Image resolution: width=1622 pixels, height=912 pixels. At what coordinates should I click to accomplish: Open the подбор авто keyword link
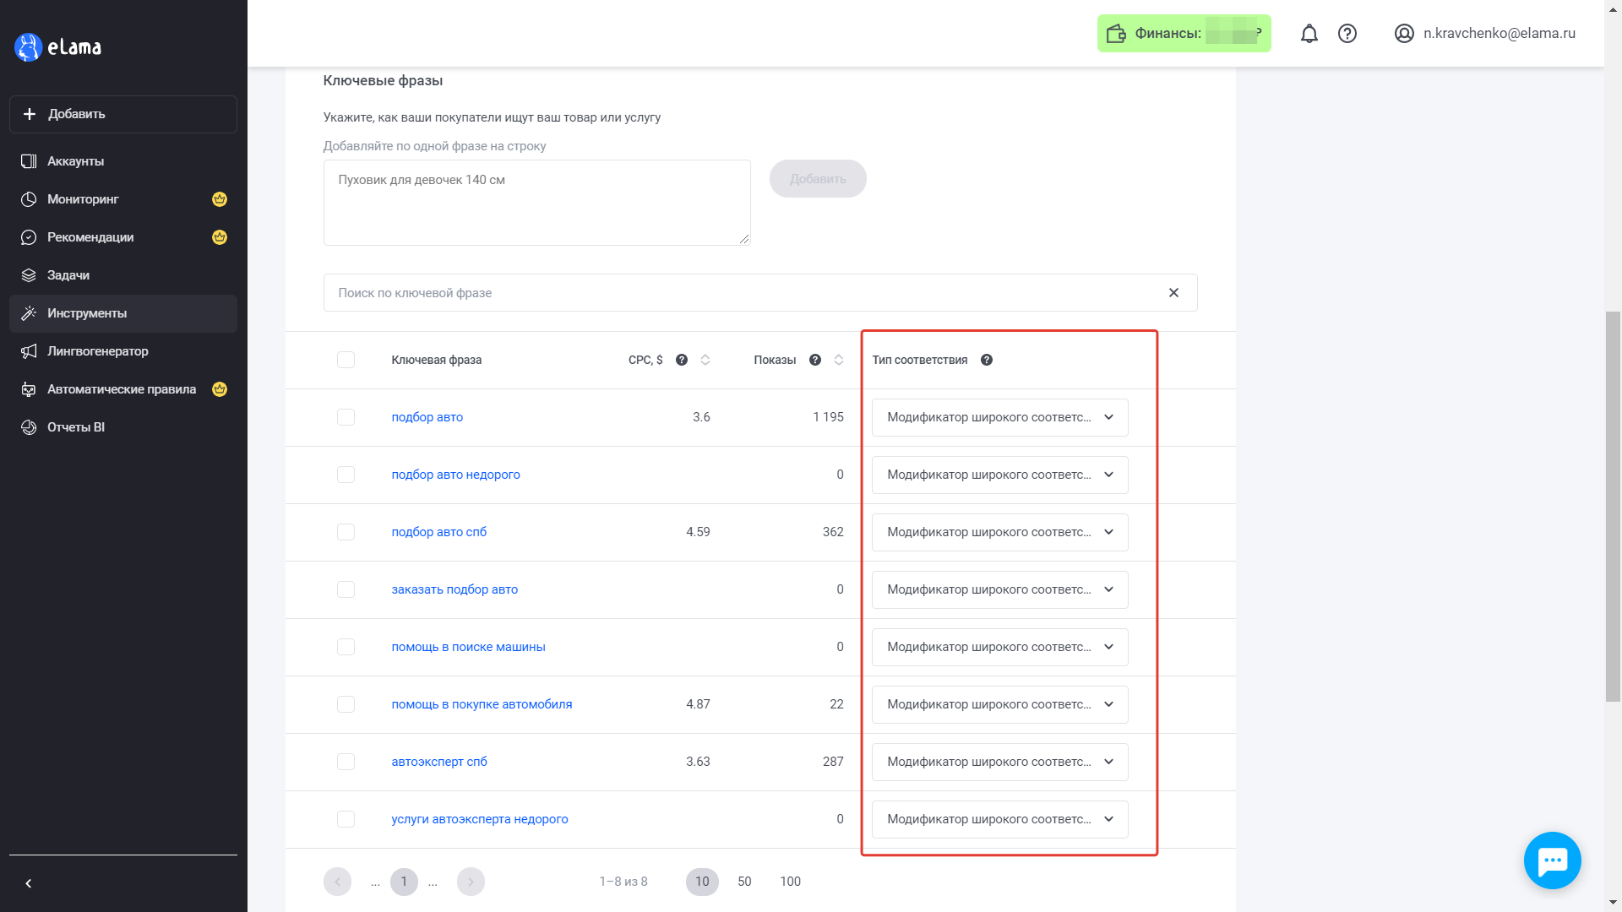click(x=427, y=417)
